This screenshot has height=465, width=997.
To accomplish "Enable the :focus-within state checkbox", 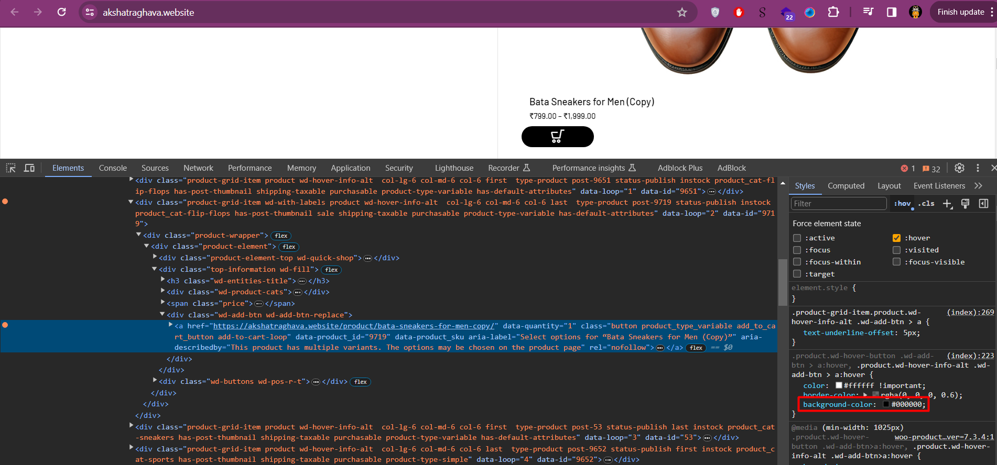I will click(x=797, y=262).
